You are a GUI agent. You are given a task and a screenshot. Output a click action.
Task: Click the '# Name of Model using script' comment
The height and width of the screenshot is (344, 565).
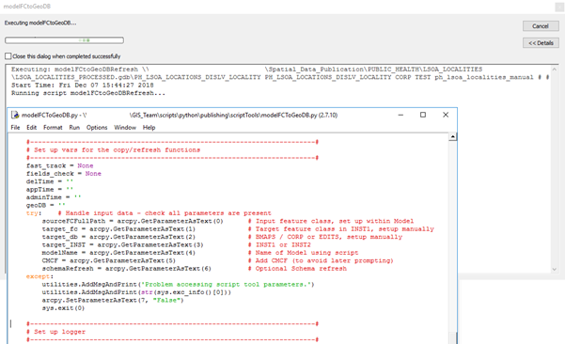click(303, 253)
